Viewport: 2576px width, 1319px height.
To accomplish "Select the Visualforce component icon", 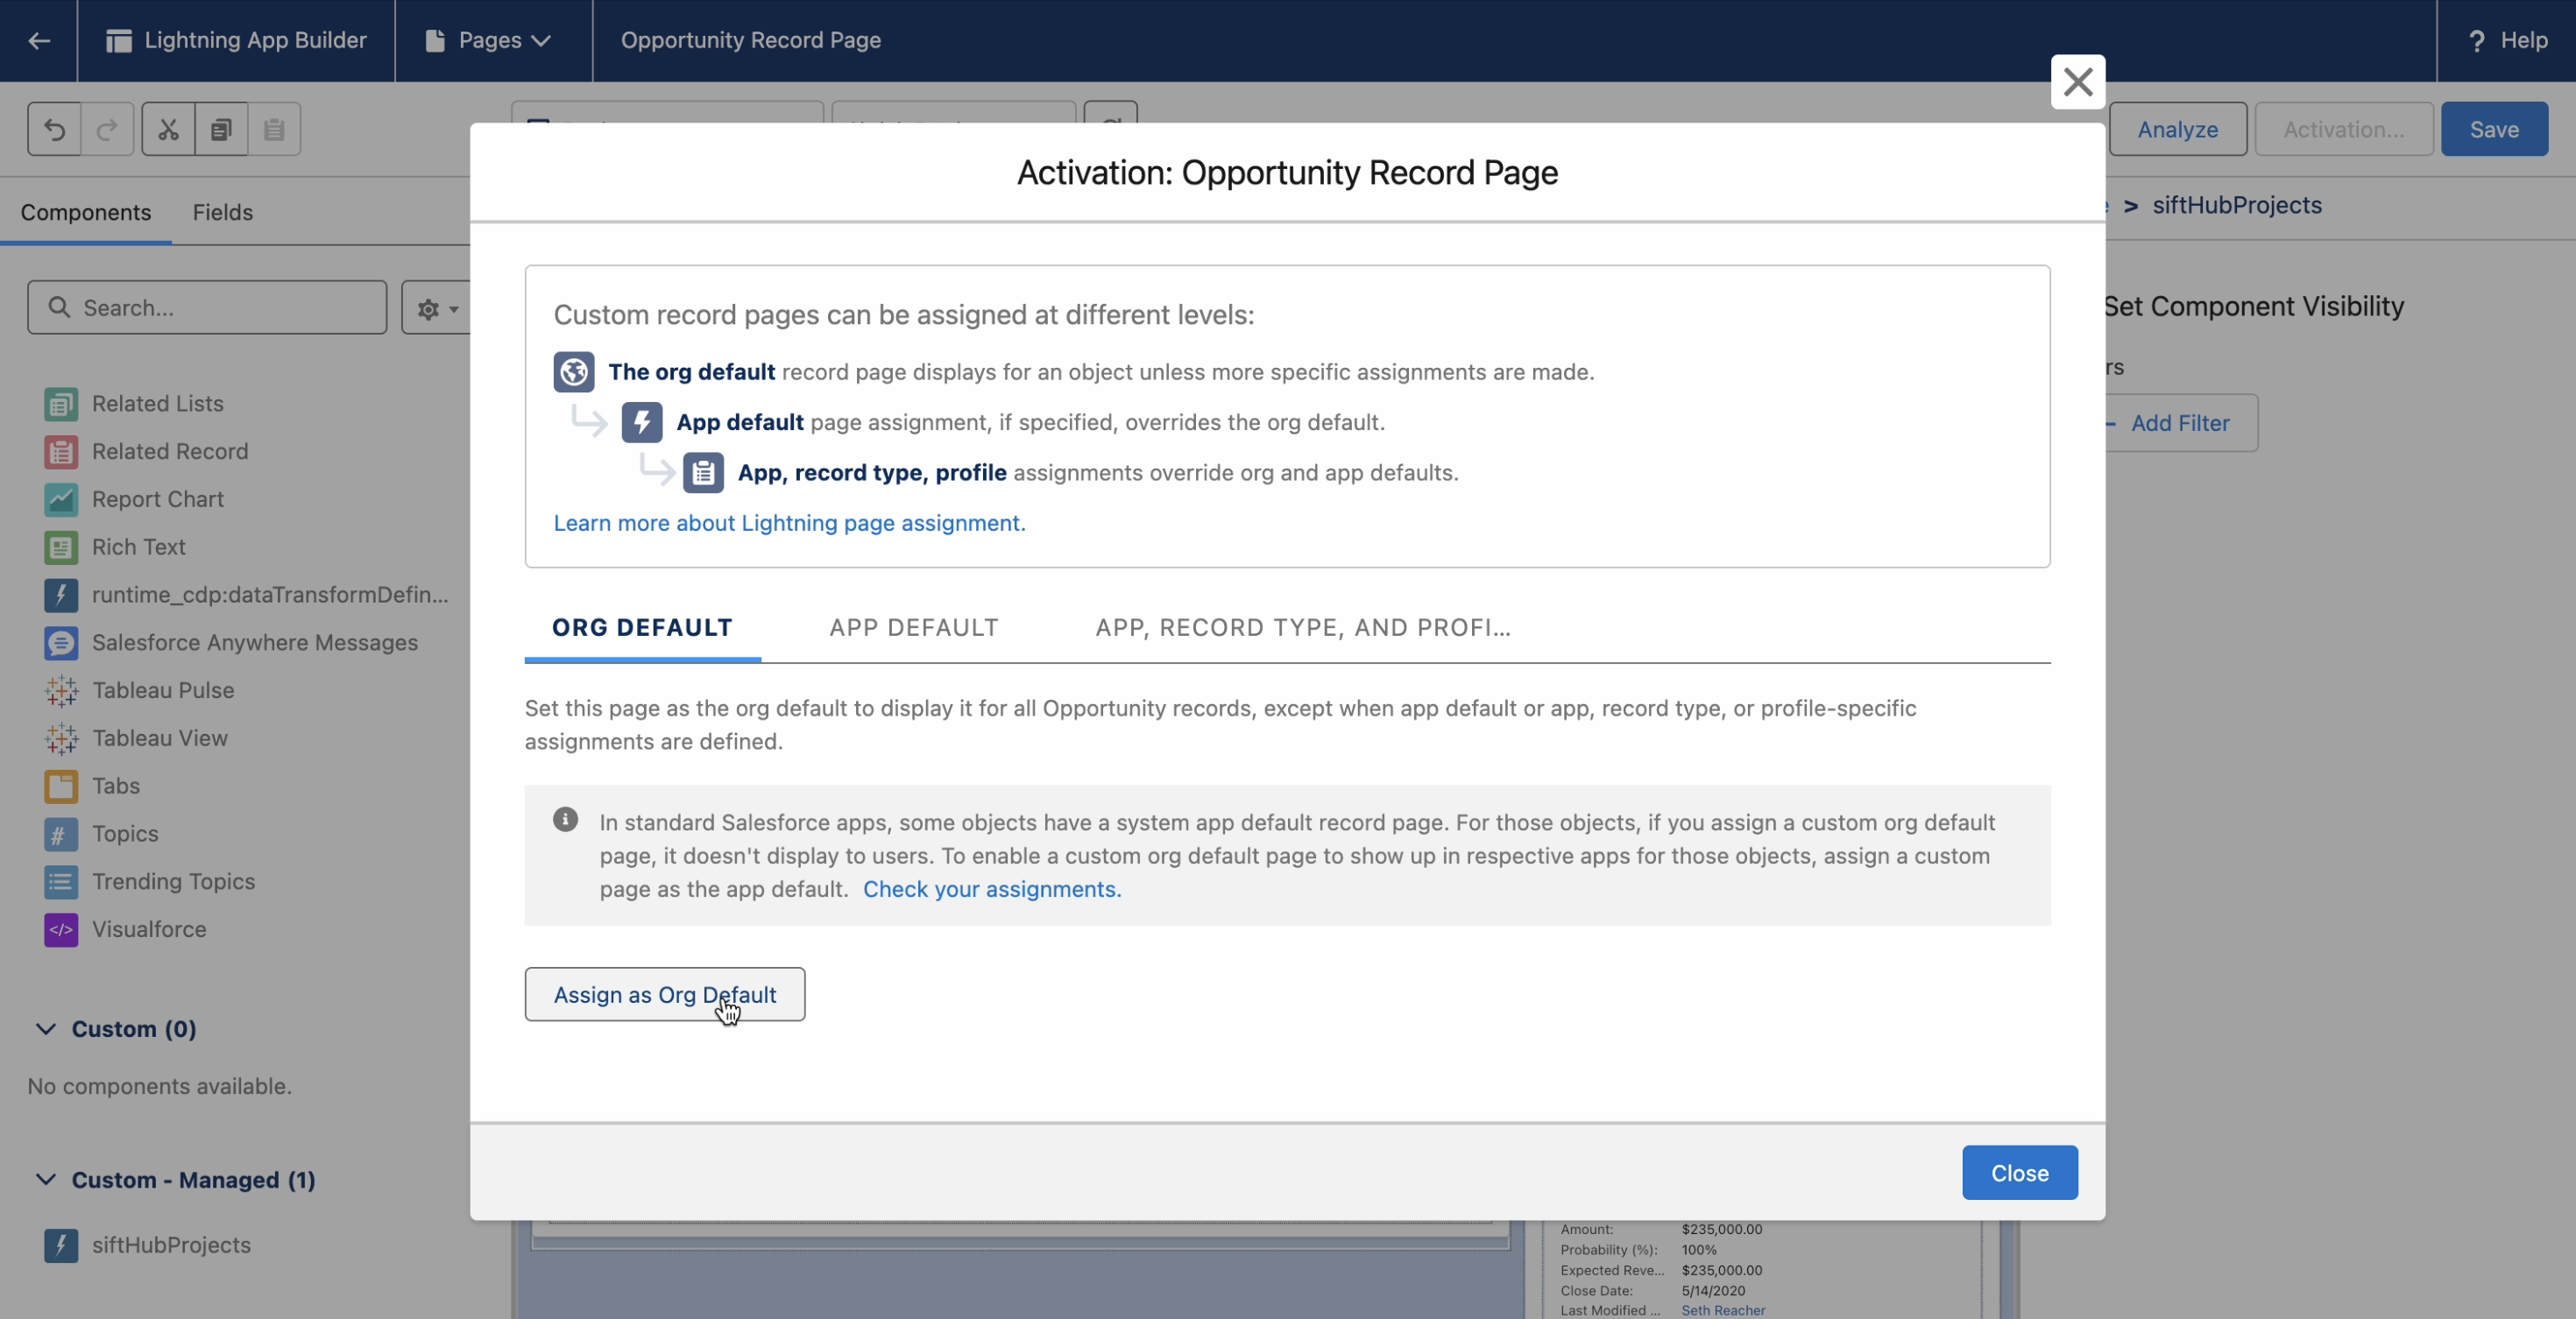I will point(61,929).
